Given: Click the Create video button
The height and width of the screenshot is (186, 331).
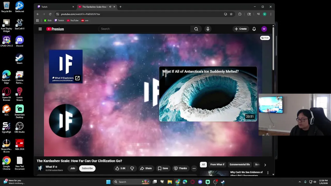Looking at the screenshot, I should pyautogui.click(x=241, y=29).
